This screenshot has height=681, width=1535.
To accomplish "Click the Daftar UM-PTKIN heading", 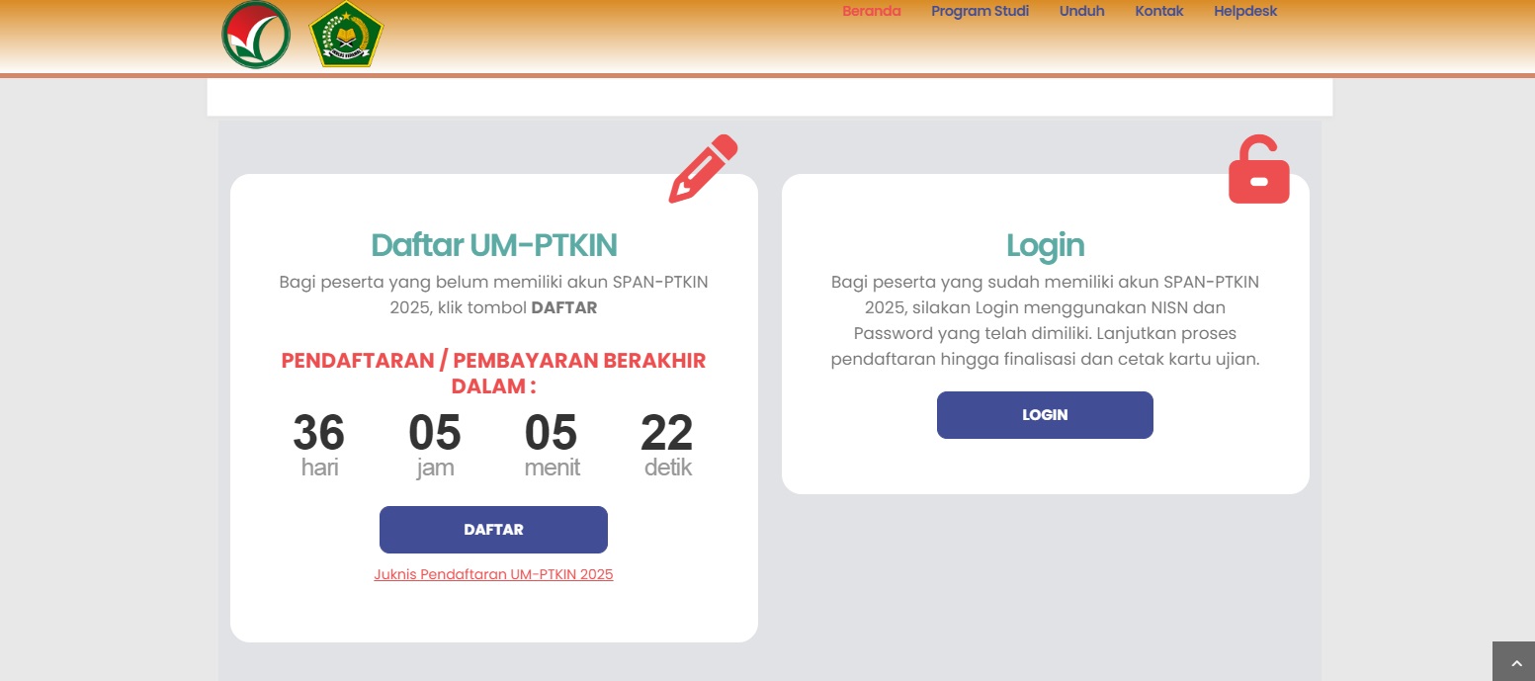I will 493,244.
